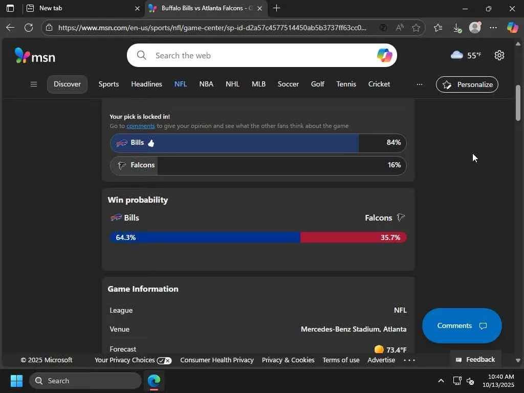Open Read aloud icon in address bar

400,28
